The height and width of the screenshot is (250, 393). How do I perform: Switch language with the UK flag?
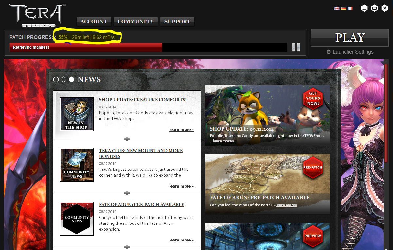pos(337,8)
